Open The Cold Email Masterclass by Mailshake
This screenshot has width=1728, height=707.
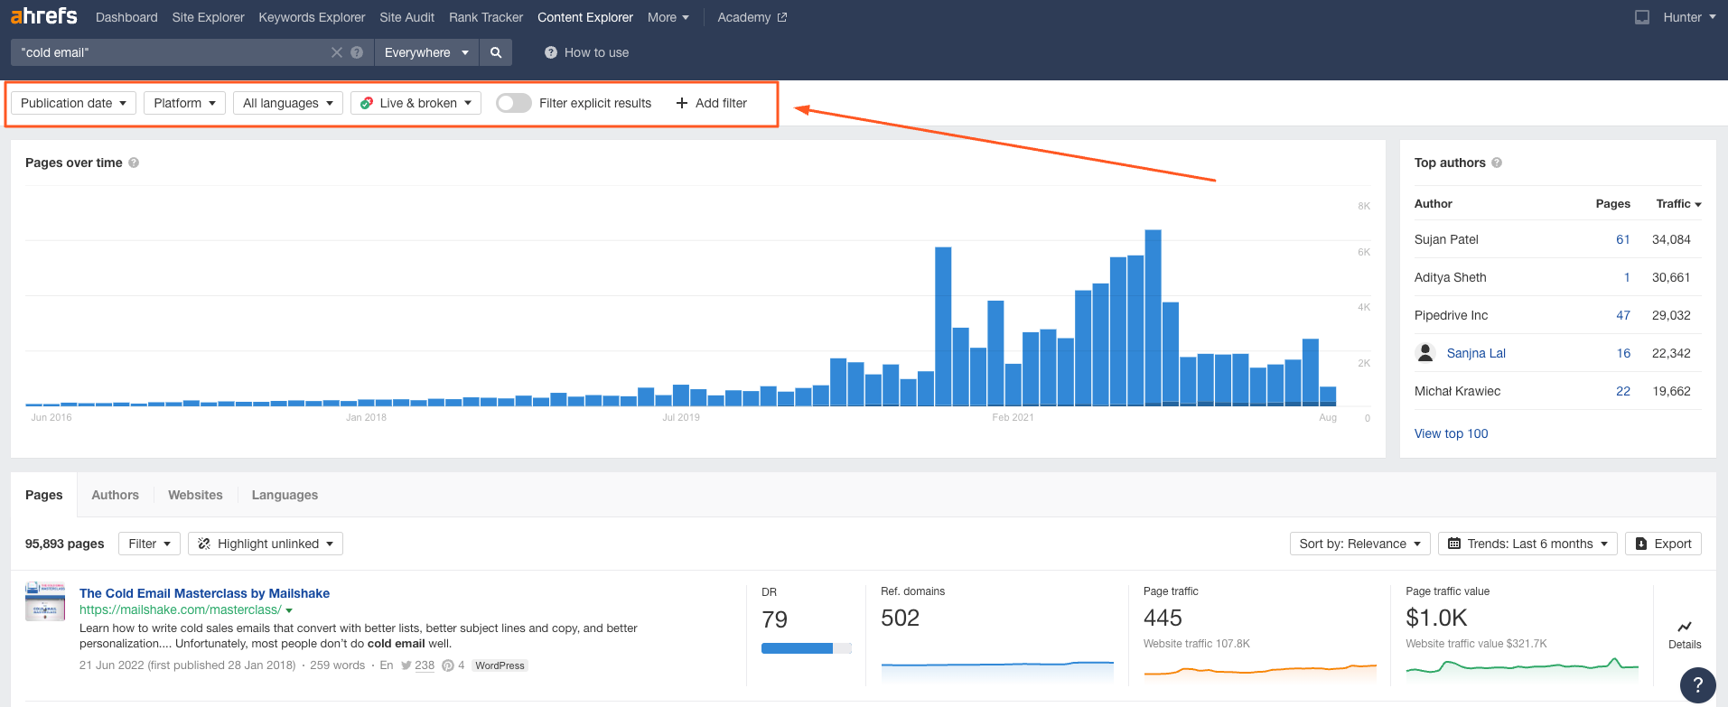pyautogui.click(x=204, y=593)
